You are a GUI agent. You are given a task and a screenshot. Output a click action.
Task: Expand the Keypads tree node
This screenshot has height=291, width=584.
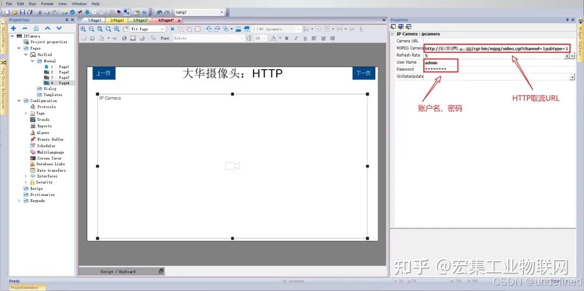19,201
